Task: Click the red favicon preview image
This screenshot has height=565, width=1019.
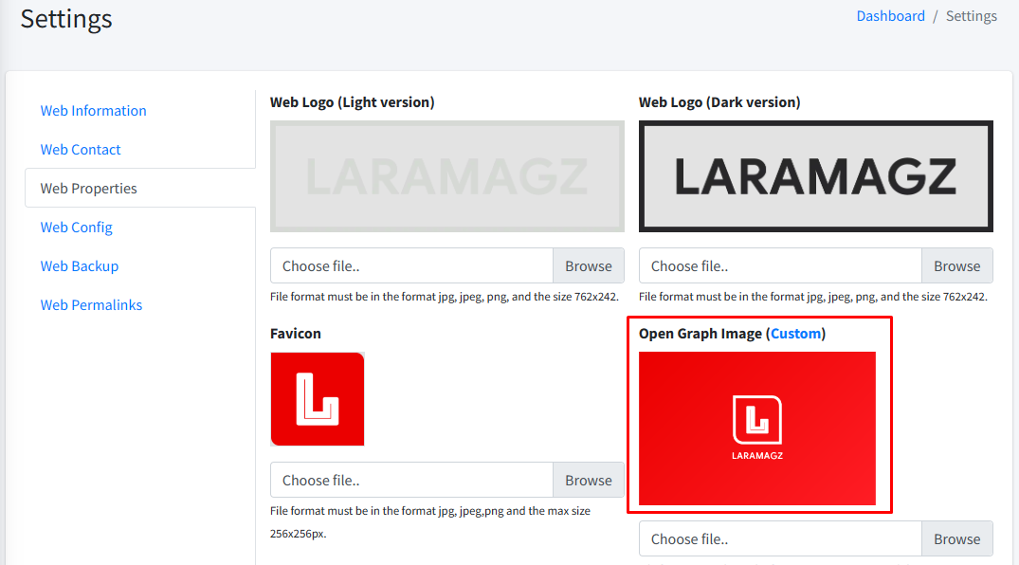Action: coord(318,399)
